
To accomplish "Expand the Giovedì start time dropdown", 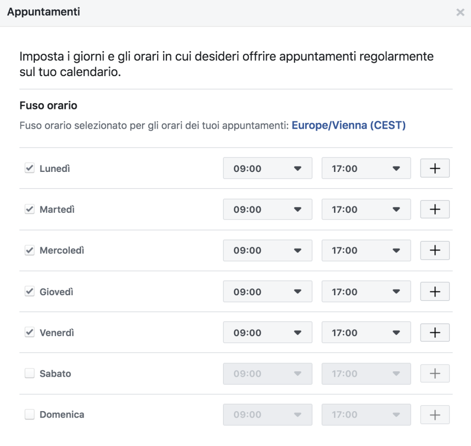I will [267, 292].
